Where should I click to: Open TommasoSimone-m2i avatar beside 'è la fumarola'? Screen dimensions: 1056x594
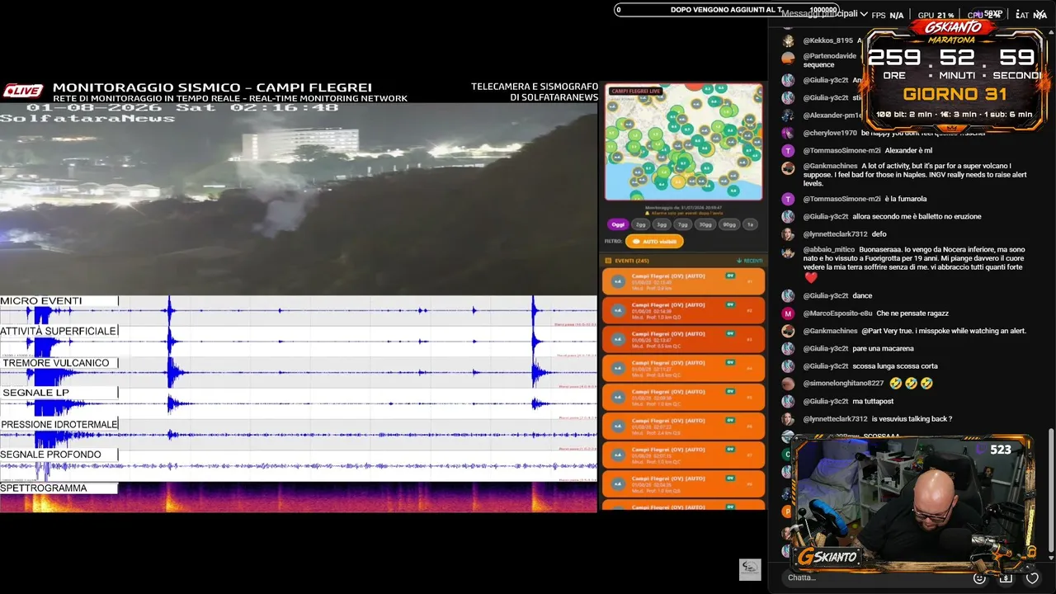coord(788,199)
